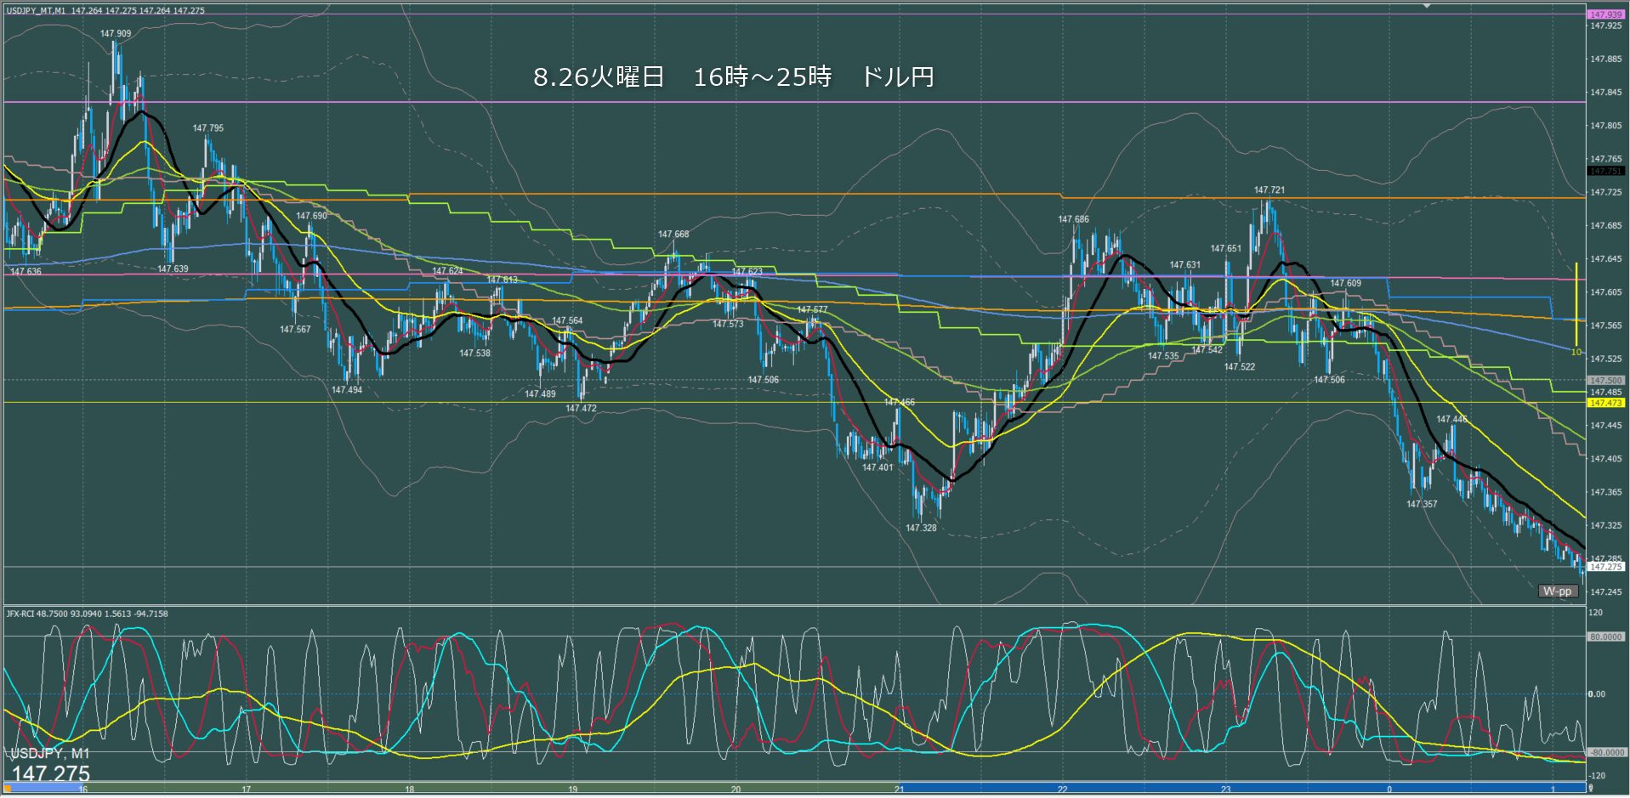Click the gray 147.500 level tag
This screenshot has width=1630, height=798.
[x=1604, y=381]
